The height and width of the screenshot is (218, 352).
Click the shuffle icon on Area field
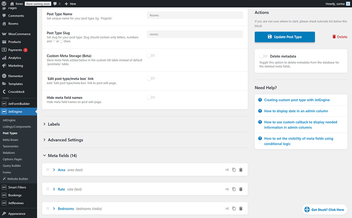[x=227, y=170]
